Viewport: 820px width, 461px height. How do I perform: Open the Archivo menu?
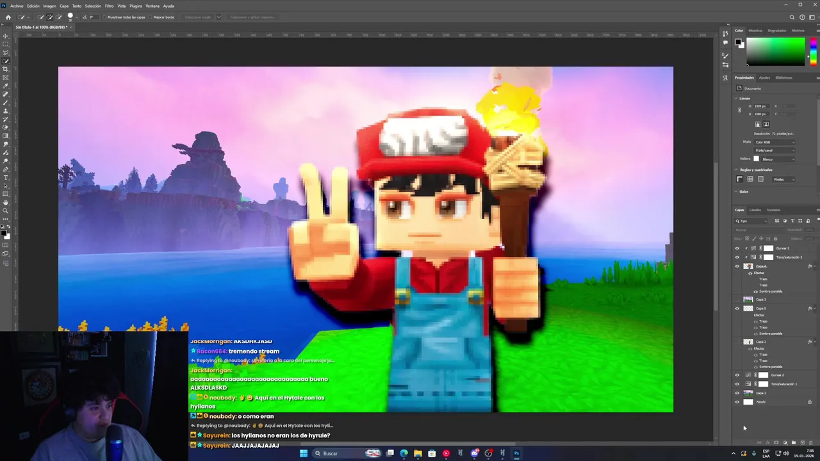pos(17,6)
